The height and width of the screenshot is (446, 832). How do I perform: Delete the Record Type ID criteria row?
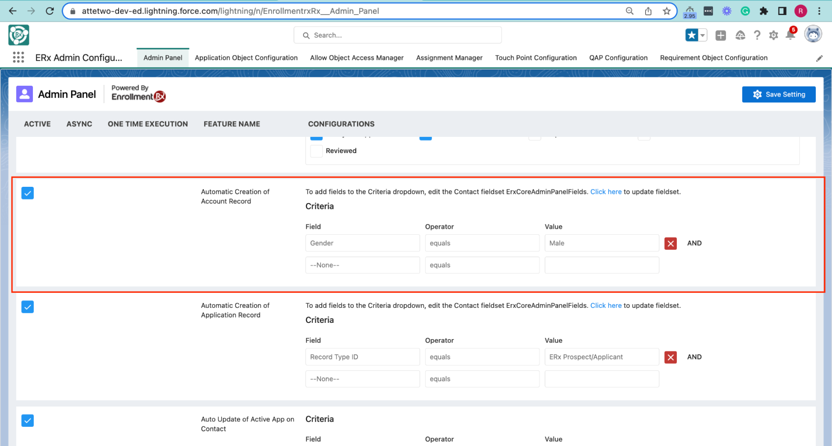tap(671, 357)
